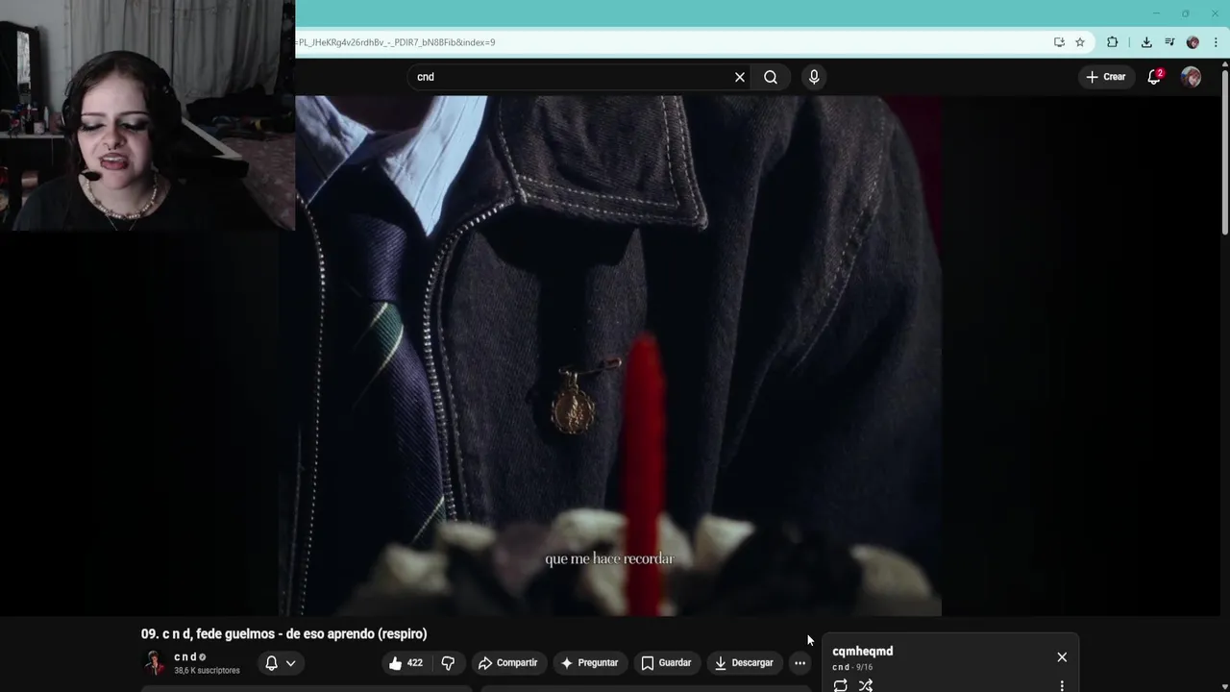This screenshot has width=1230, height=692.
Task: Click the '38,6 K suscriptores' text
Action: (207, 670)
